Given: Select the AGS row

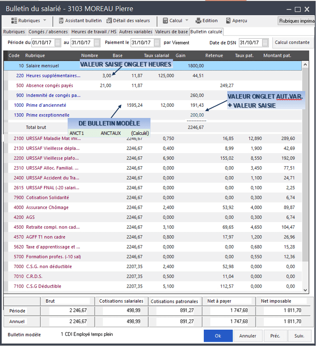Looking at the screenshot, I should click(153, 217).
